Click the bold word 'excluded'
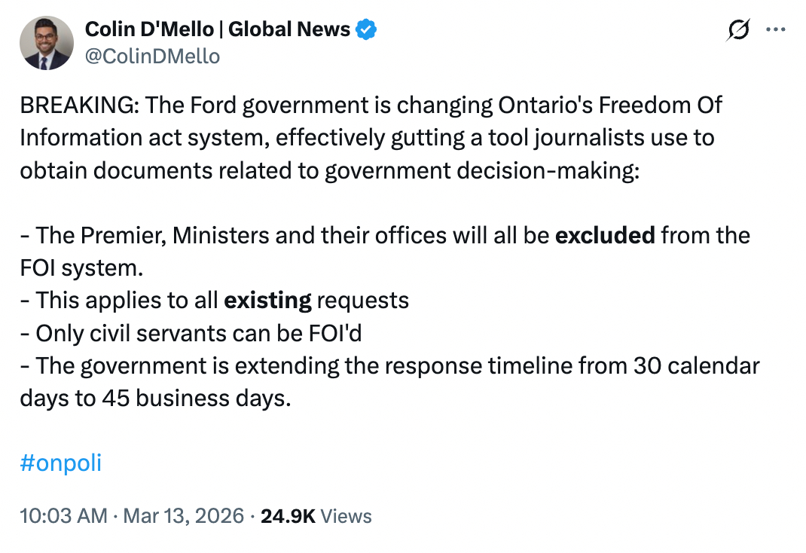This screenshot has height=553, width=806. (605, 235)
